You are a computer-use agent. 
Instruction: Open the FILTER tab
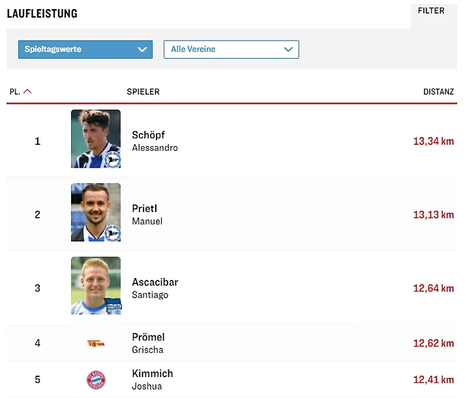tap(431, 11)
